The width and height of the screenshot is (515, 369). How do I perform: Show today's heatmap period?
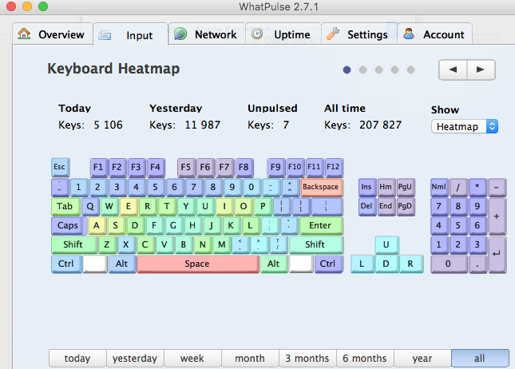coord(77,358)
